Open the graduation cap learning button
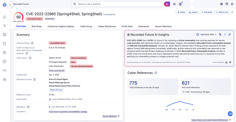The width and height of the screenshot is (236, 122). point(230,113)
